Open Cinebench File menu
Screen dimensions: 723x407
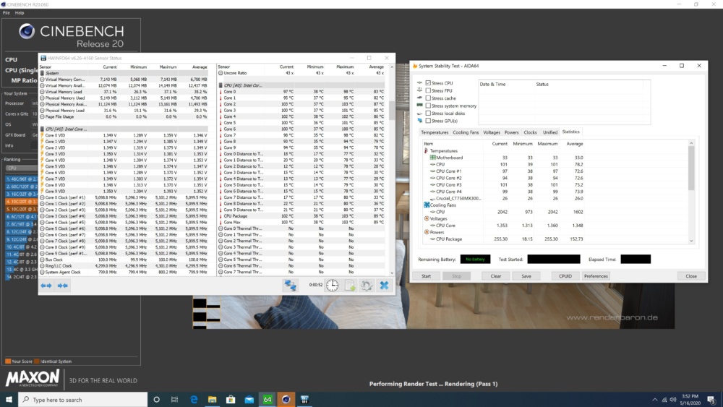[x=6, y=13]
